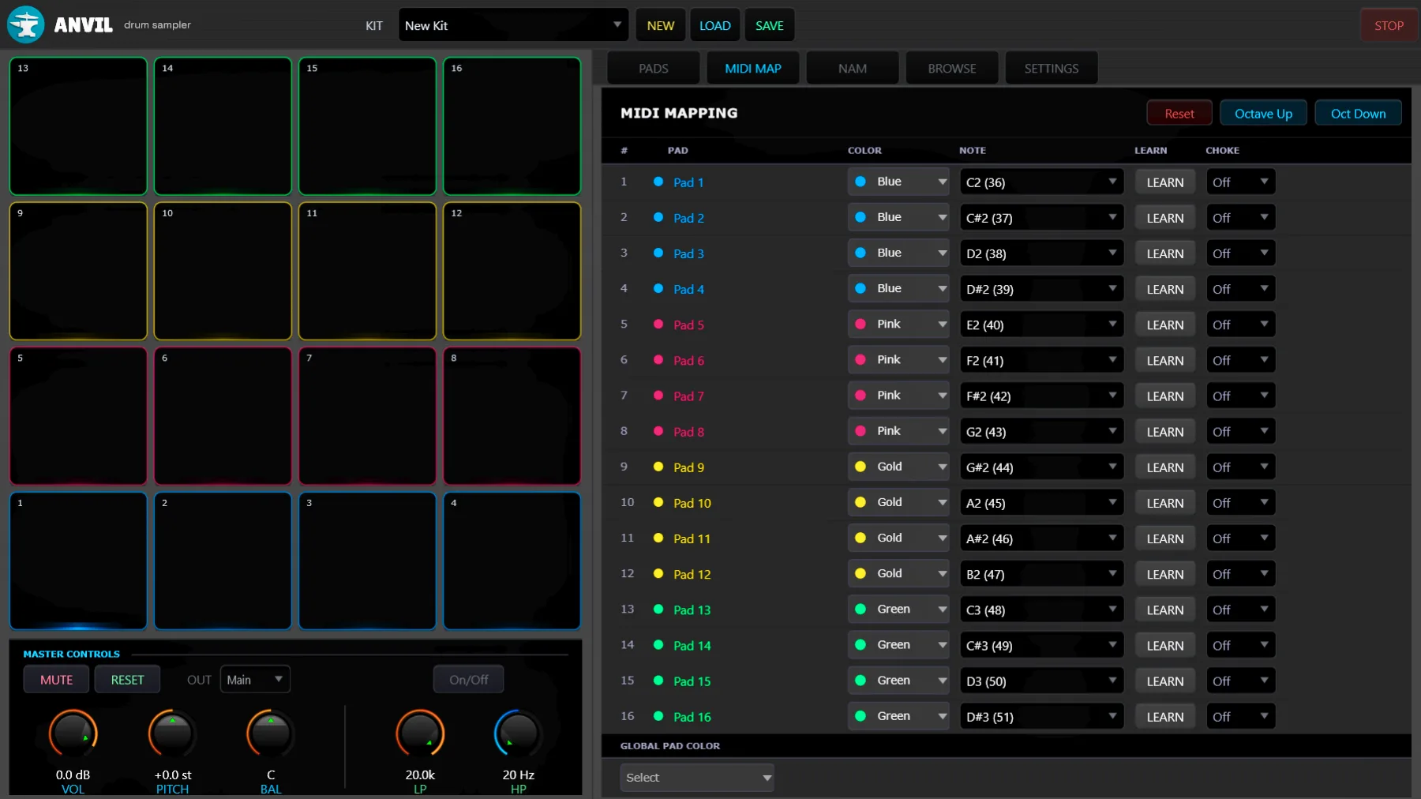The width and height of the screenshot is (1421, 799).
Task: Click the 0.0 dB volume value
Action: pos(73,775)
